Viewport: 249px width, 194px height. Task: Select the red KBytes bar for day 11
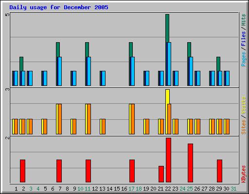pyautogui.click(x=88, y=171)
